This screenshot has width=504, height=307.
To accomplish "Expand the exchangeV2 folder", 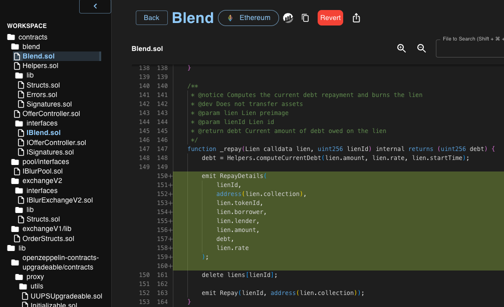I will click(15, 180).
